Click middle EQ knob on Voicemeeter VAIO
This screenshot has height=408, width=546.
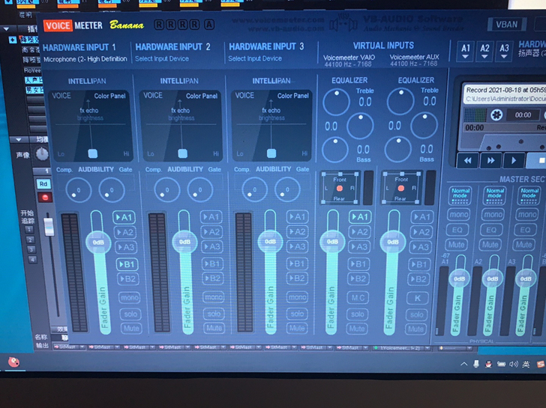361,126
